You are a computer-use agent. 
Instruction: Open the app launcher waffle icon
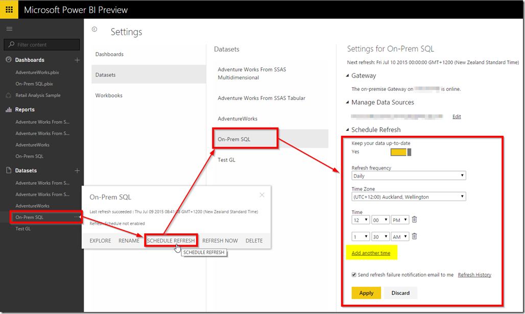pos(9,9)
